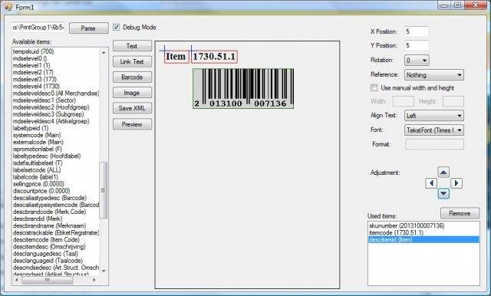
Task: Select mdseleveldesc3 (Subgroep) list item
Action: pos(56,114)
